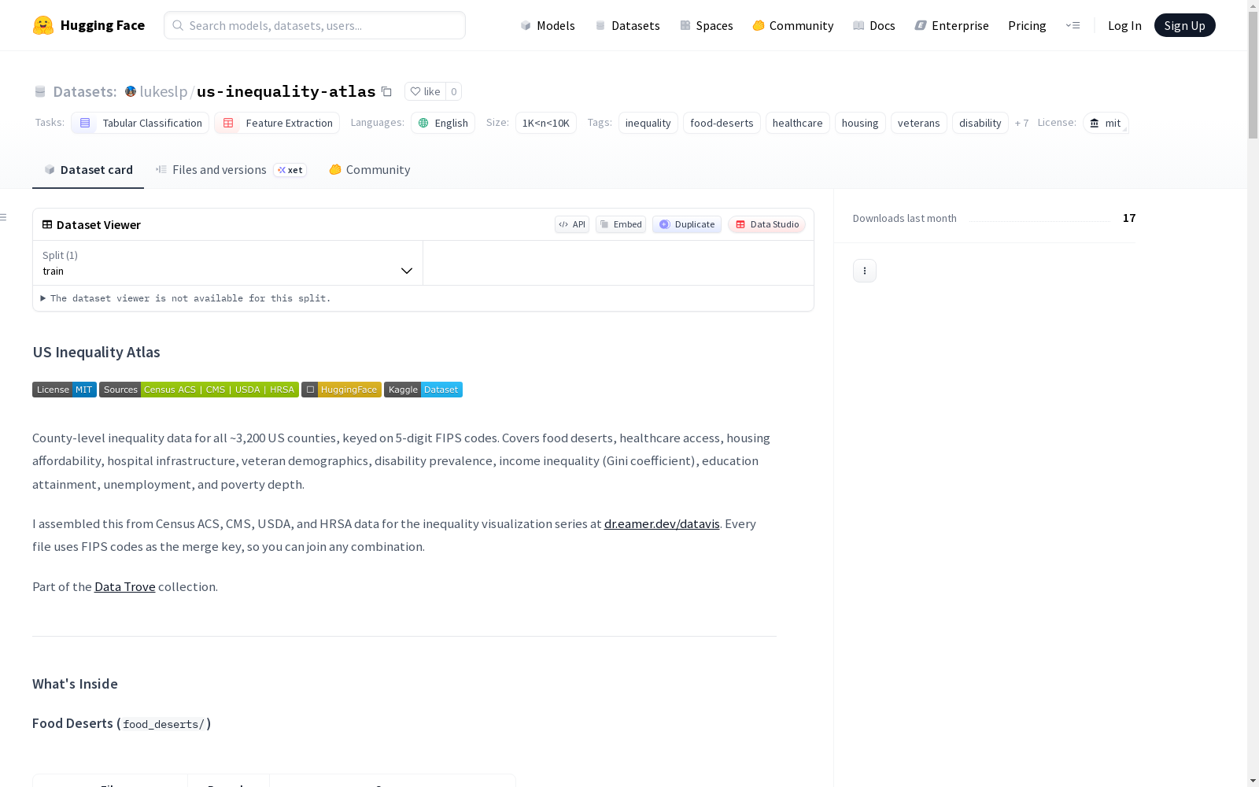Click the mit license tag
This screenshot has height=787, width=1259.
pos(1106,123)
